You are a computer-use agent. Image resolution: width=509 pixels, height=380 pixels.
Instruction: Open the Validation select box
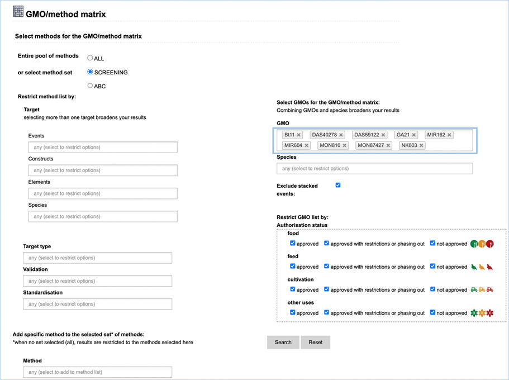(x=97, y=281)
